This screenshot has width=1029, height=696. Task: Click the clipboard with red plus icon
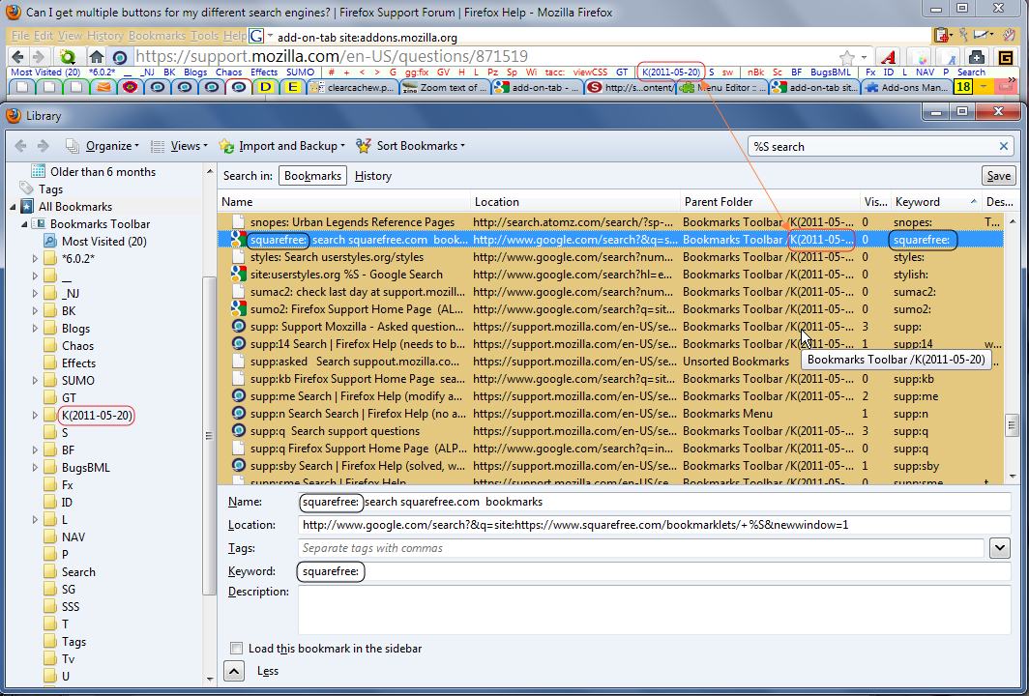click(x=942, y=35)
